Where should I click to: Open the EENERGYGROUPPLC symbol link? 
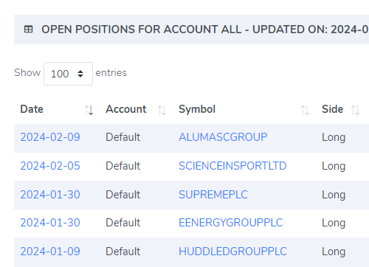point(231,223)
